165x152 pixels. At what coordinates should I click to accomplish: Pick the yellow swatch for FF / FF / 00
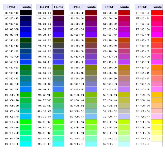click(x=157, y=122)
